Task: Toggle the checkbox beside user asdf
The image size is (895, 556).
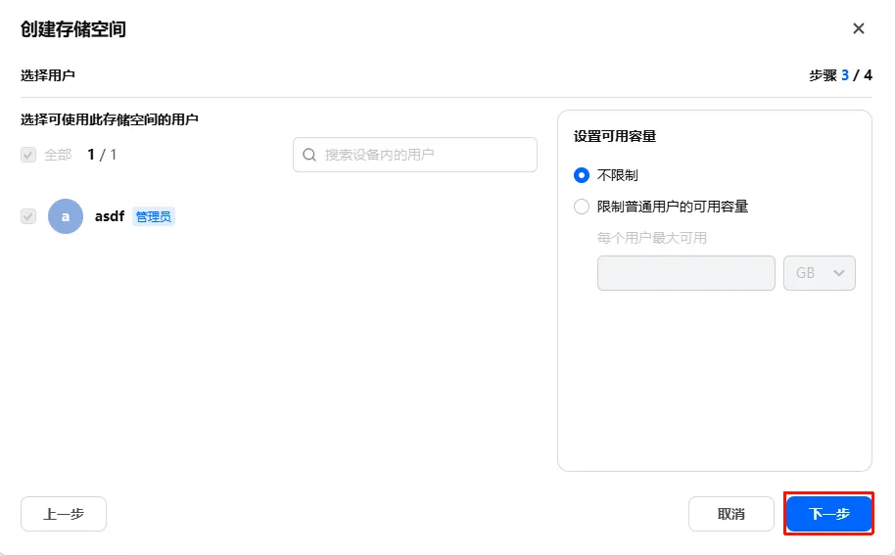Action: tap(28, 216)
